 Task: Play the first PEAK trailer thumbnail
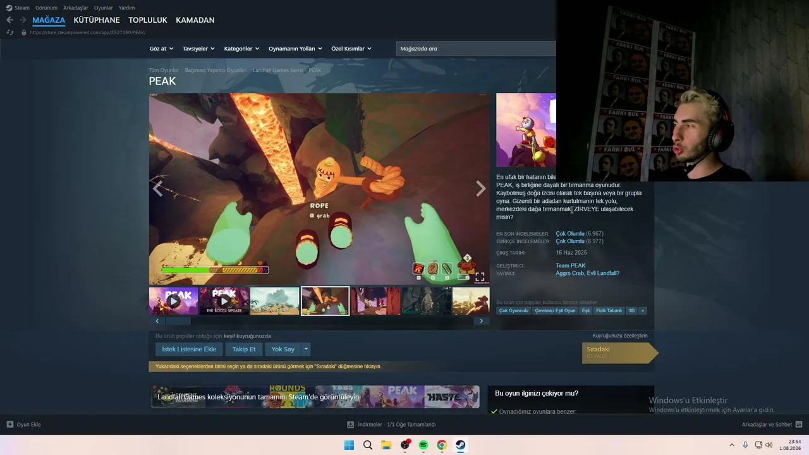(x=174, y=301)
